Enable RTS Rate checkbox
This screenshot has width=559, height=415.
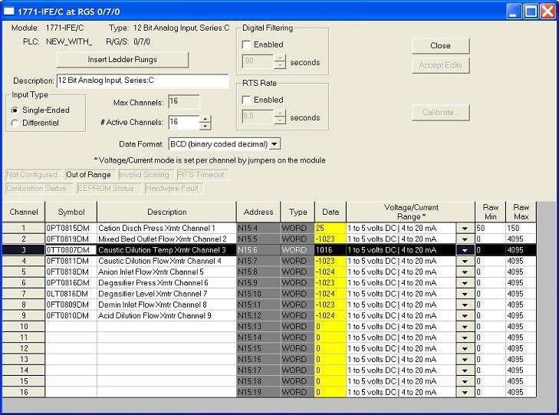(x=246, y=100)
